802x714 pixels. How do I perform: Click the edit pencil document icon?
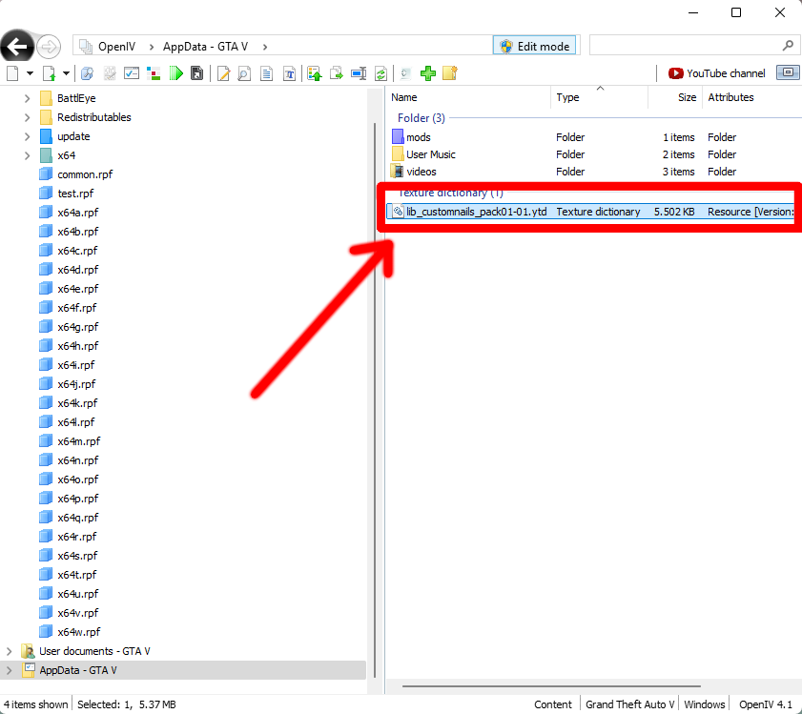click(223, 73)
